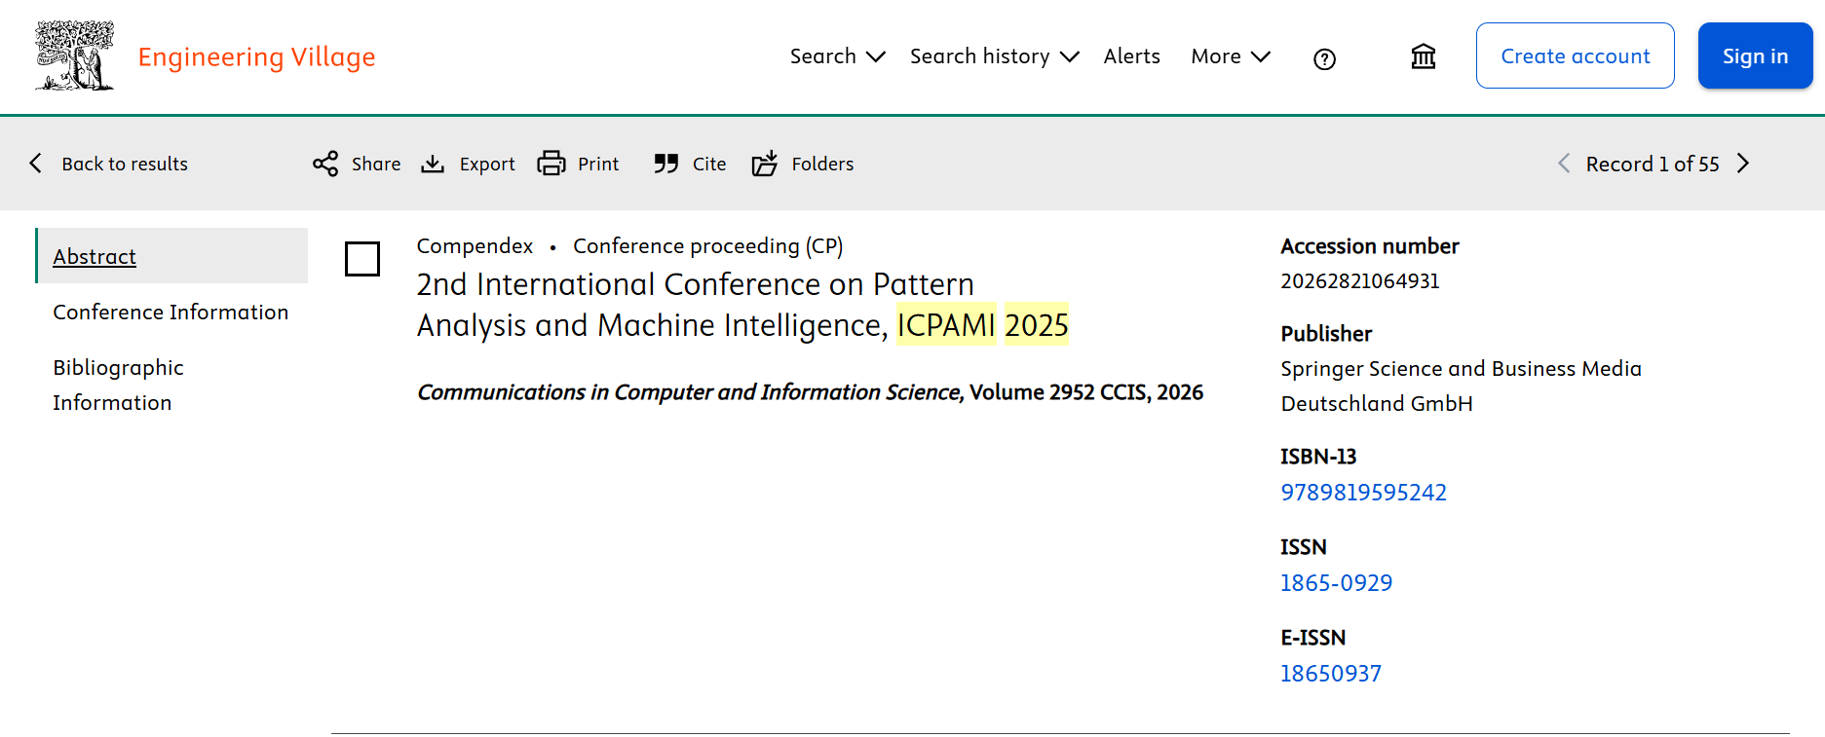Open the E-ISSN 18650937 link
This screenshot has height=737, width=1825.
1331,674
